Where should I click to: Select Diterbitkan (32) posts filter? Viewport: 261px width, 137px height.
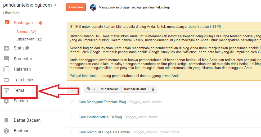(x=29, y=39)
